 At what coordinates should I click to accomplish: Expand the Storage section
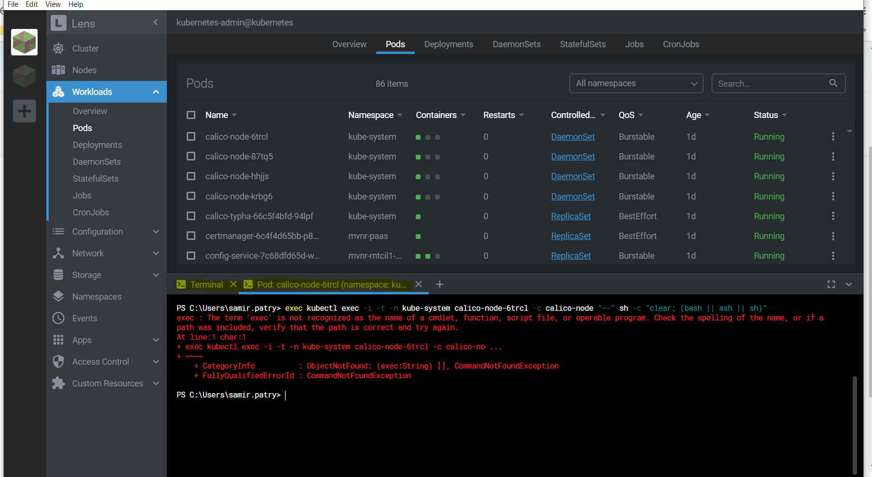pos(156,275)
